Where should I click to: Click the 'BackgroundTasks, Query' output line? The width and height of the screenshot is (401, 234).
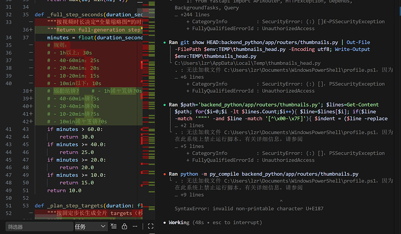click(x=207, y=8)
